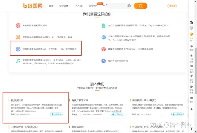Click text mentioning Cubase、FL Studio
This screenshot has height=133, width=197.
pos(51,62)
